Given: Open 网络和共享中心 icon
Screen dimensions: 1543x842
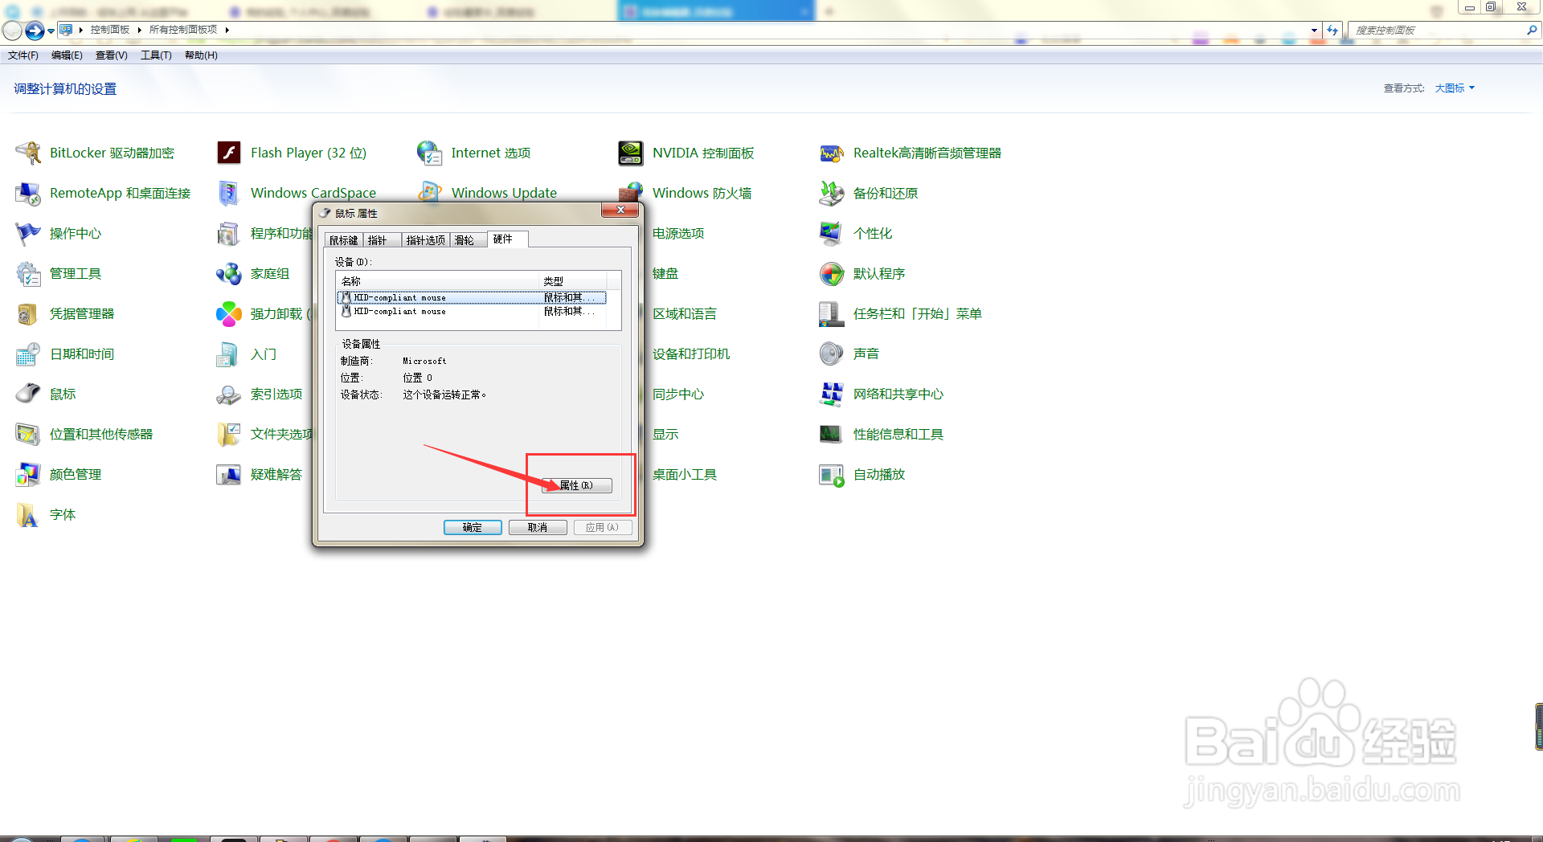Looking at the screenshot, I should pyautogui.click(x=832, y=394).
